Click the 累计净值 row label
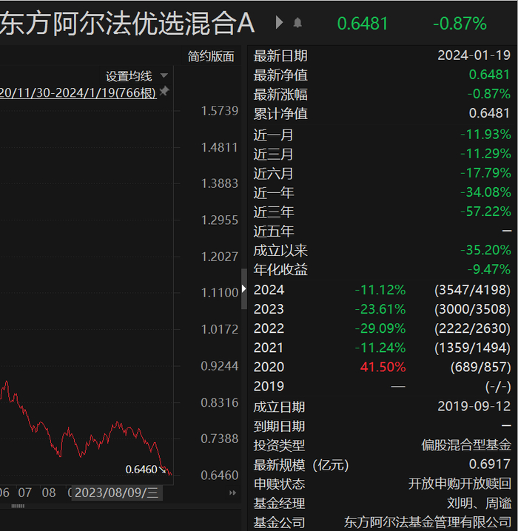518x531 pixels. click(x=280, y=114)
